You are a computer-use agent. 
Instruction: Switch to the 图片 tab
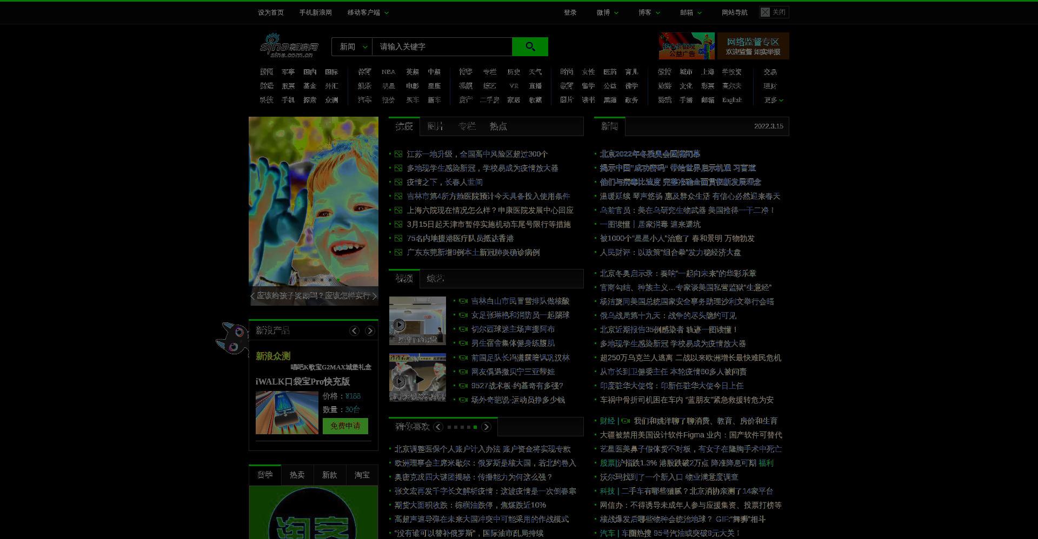coord(435,126)
